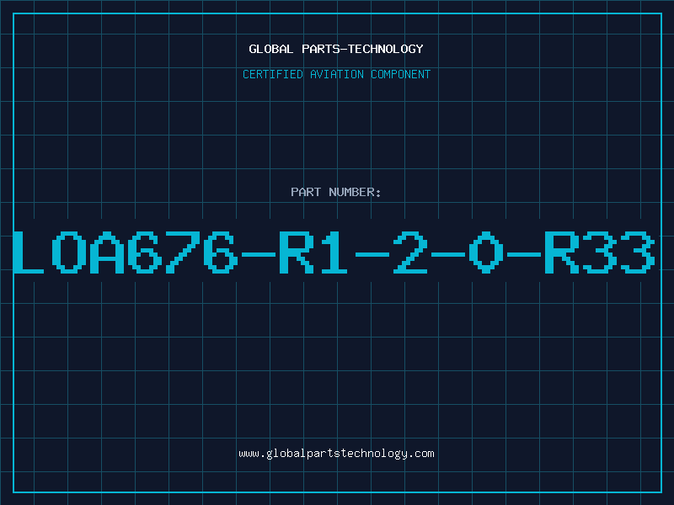Select the part number L0A676-R1-2-0-R33

(x=334, y=252)
